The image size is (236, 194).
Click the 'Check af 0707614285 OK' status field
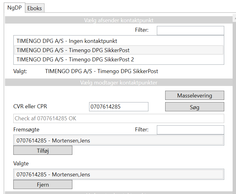point(118,118)
